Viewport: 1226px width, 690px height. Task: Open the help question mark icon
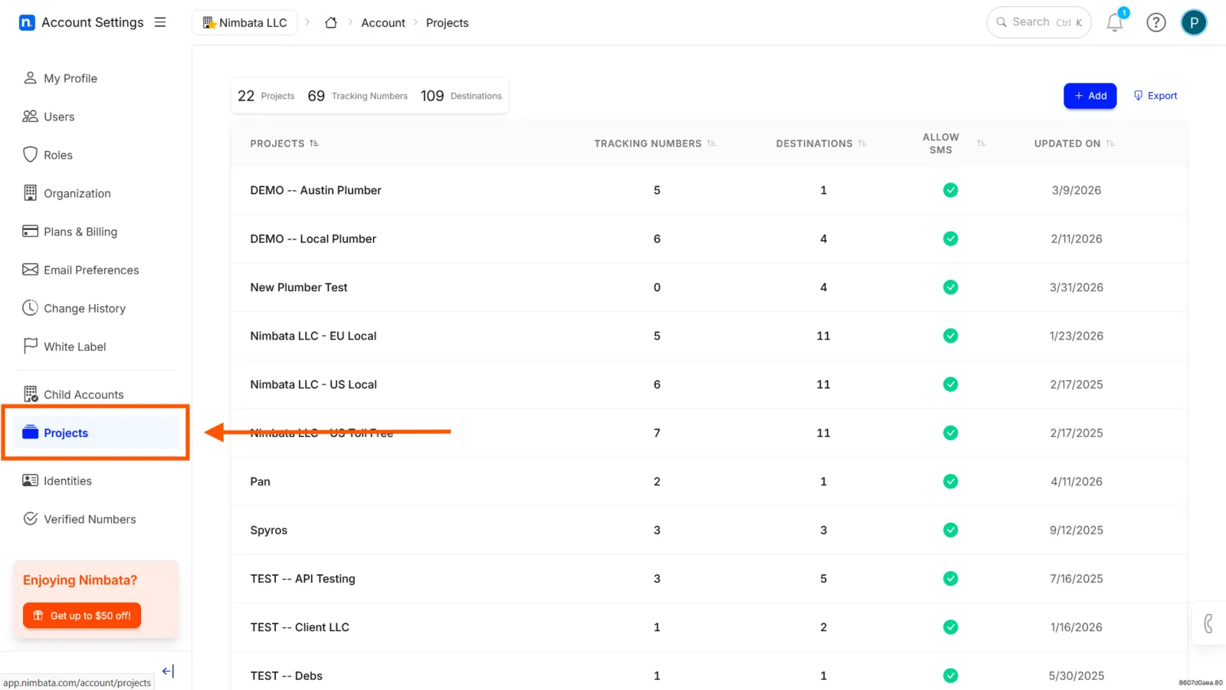[x=1156, y=22]
